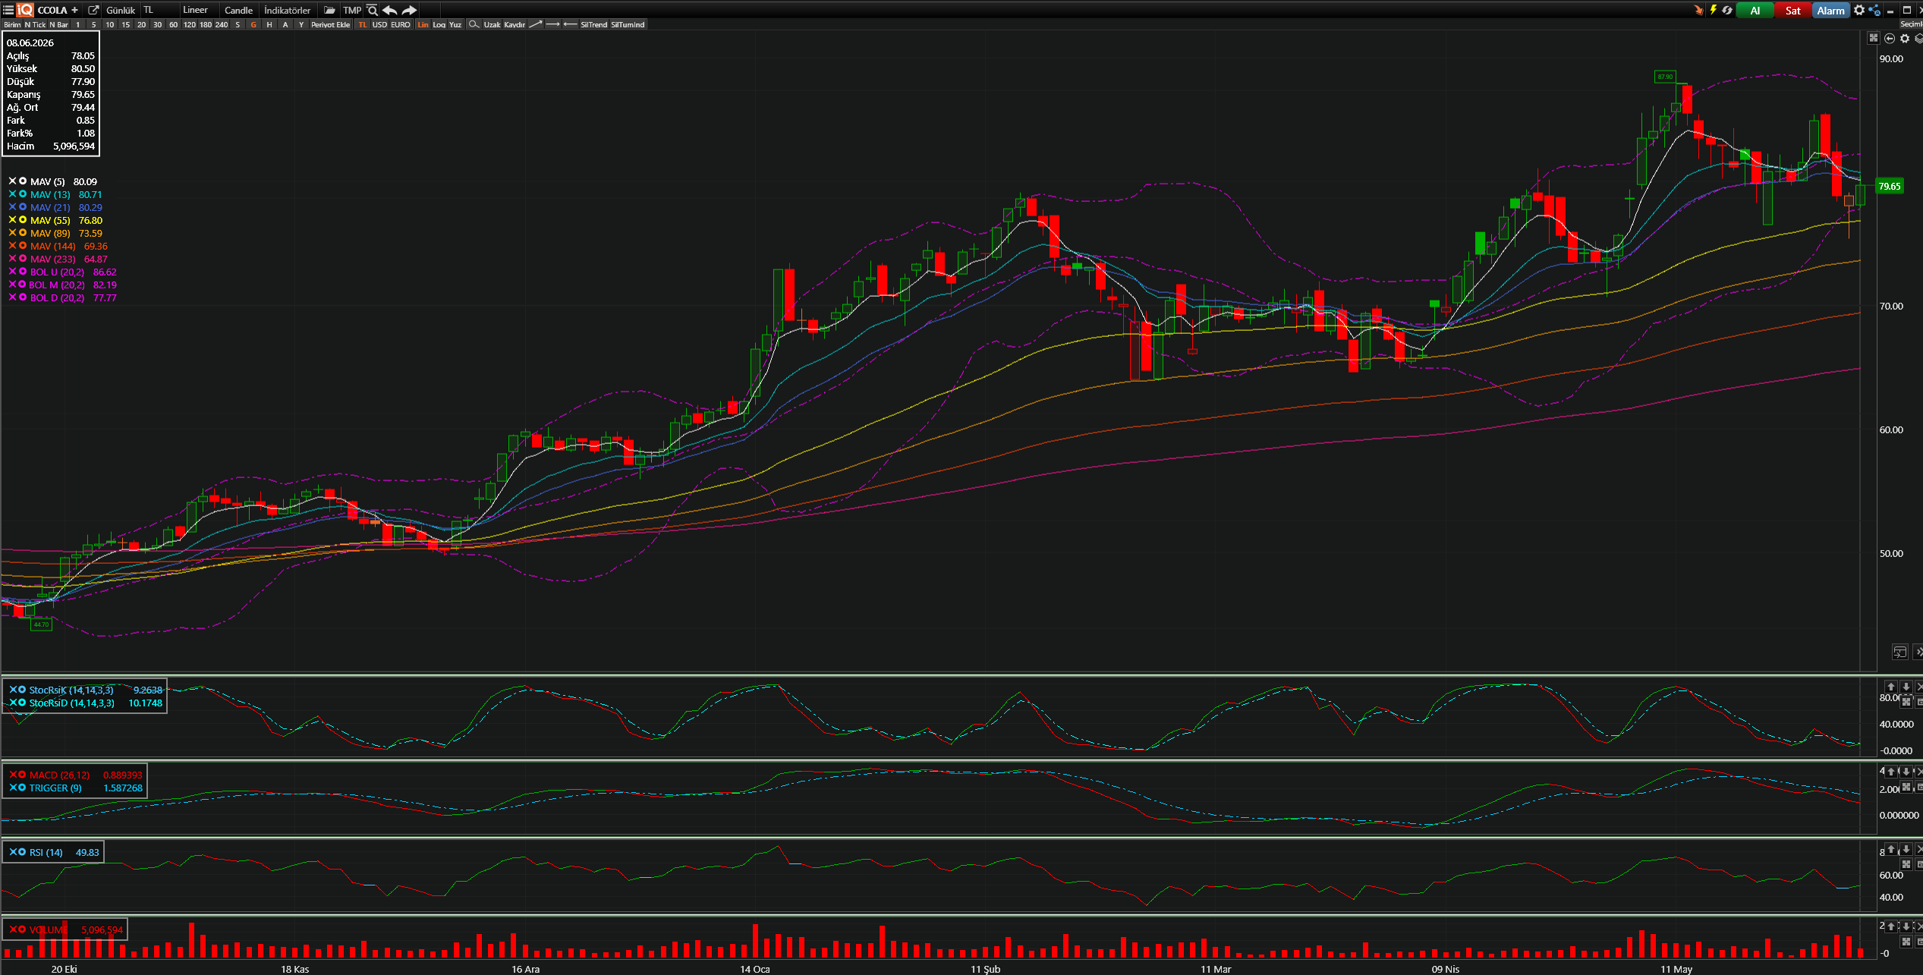Screen dimensions: 1923x975
Task: Move MACD panel up
Action: coord(1891,772)
